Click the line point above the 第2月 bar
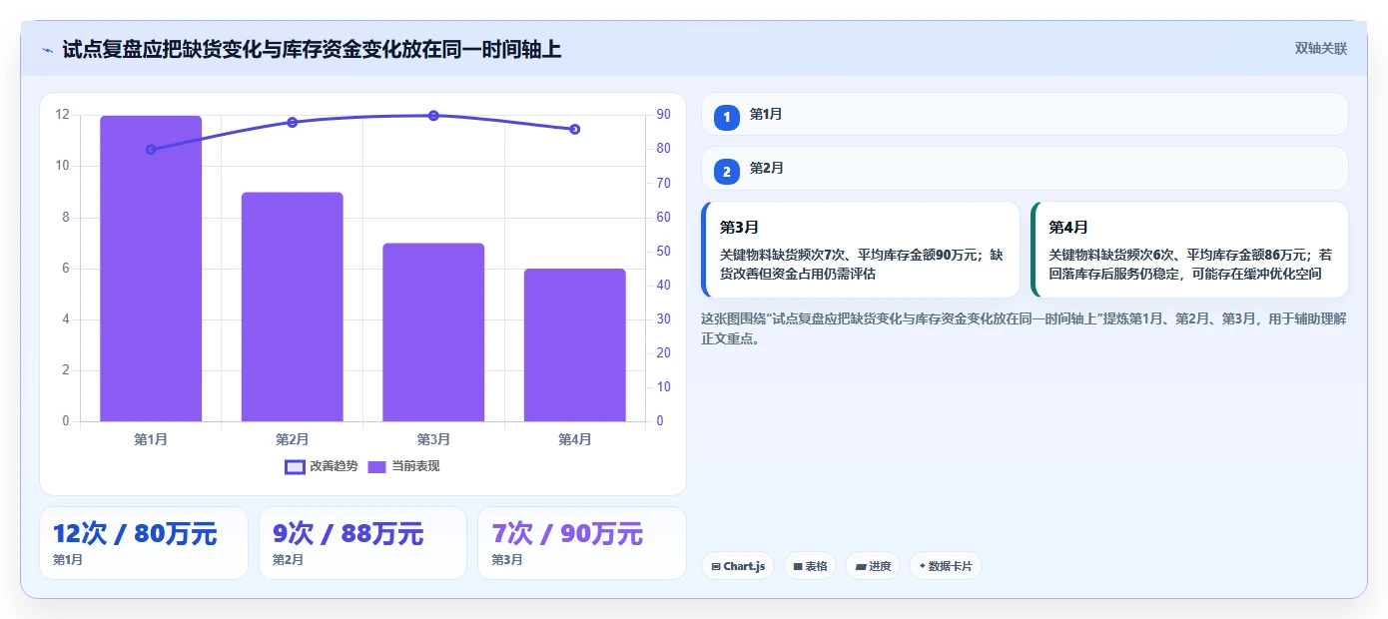Viewport: 1388px width, 619px height. pyautogui.click(x=293, y=123)
